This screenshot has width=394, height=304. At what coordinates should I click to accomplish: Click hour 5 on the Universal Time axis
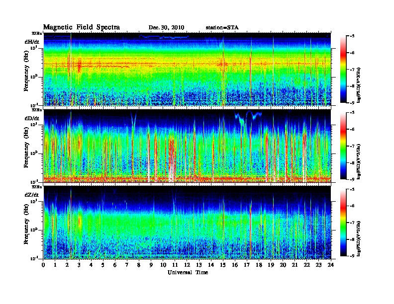pyautogui.click(x=103, y=265)
